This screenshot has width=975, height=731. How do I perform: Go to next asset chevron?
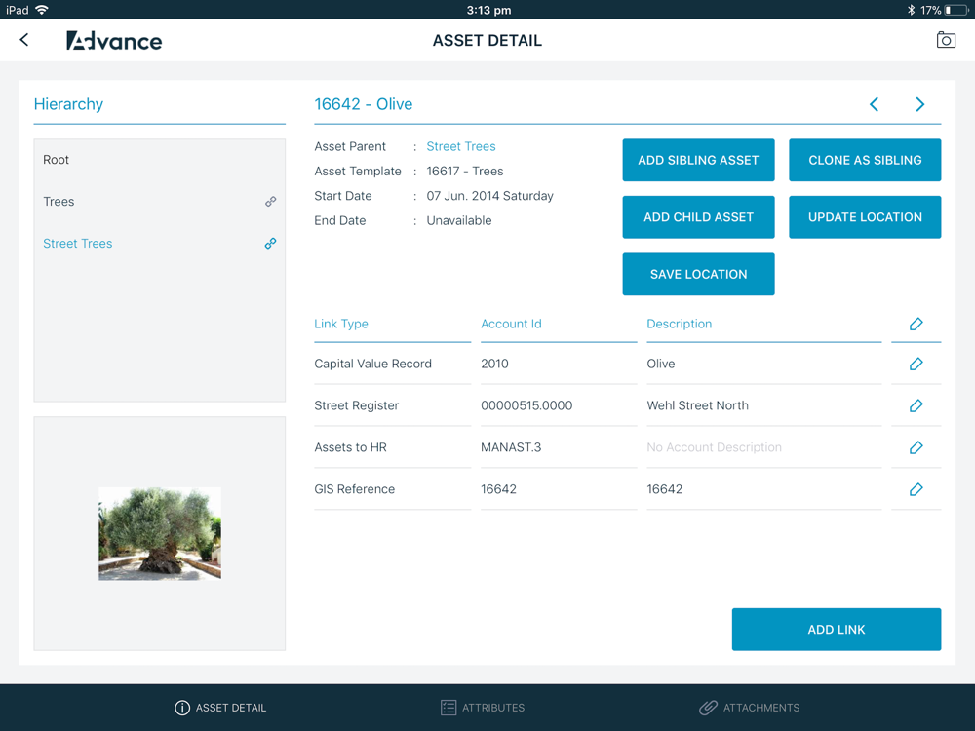pyautogui.click(x=919, y=104)
